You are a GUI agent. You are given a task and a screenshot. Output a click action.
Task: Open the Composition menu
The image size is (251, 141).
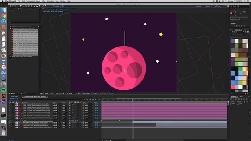31,1
